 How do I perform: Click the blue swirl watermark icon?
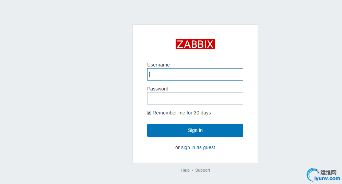[312, 174]
